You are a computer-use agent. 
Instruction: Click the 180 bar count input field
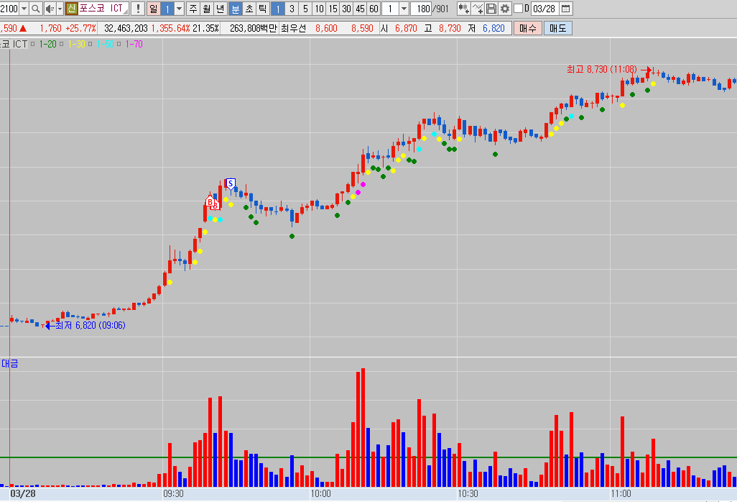click(422, 9)
